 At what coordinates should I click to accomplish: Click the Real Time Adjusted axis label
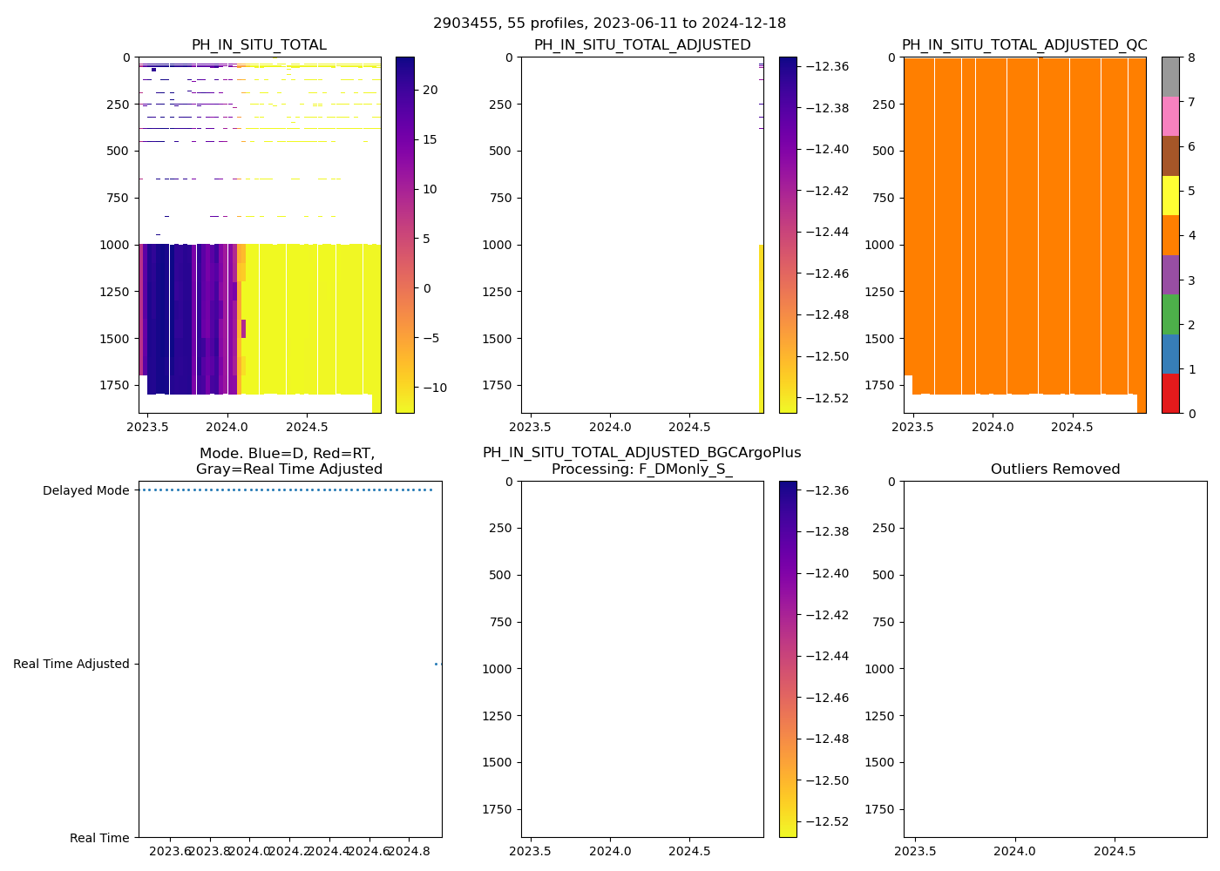(x=71, y=665)
